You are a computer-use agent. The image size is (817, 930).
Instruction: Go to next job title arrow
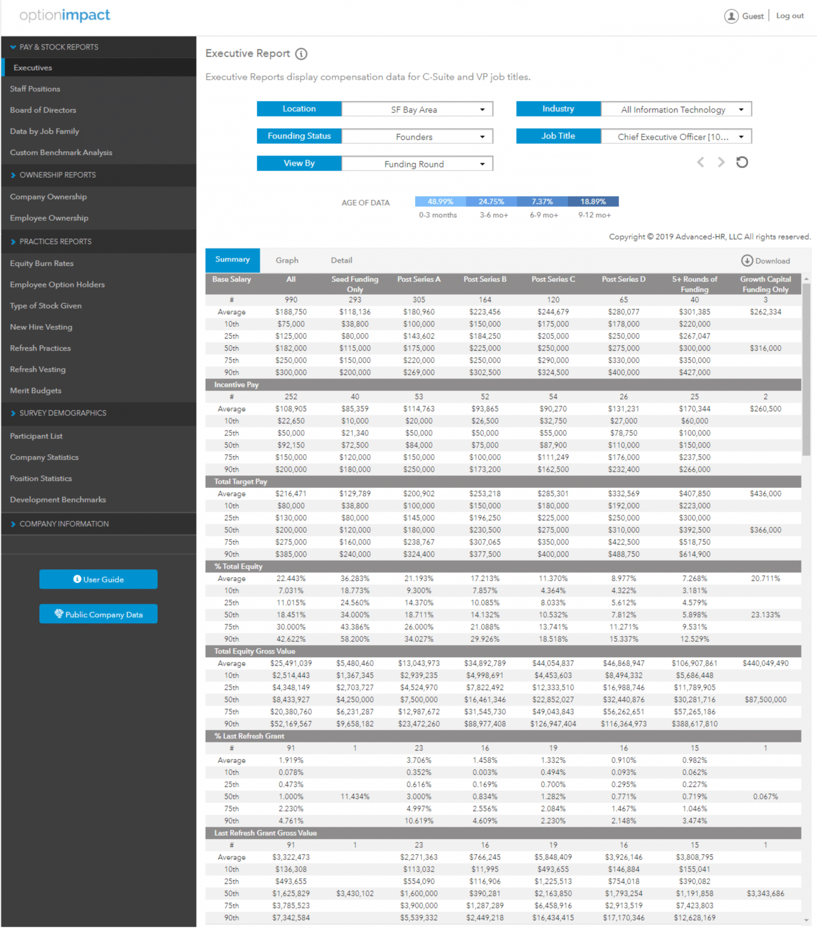[721, 162]
